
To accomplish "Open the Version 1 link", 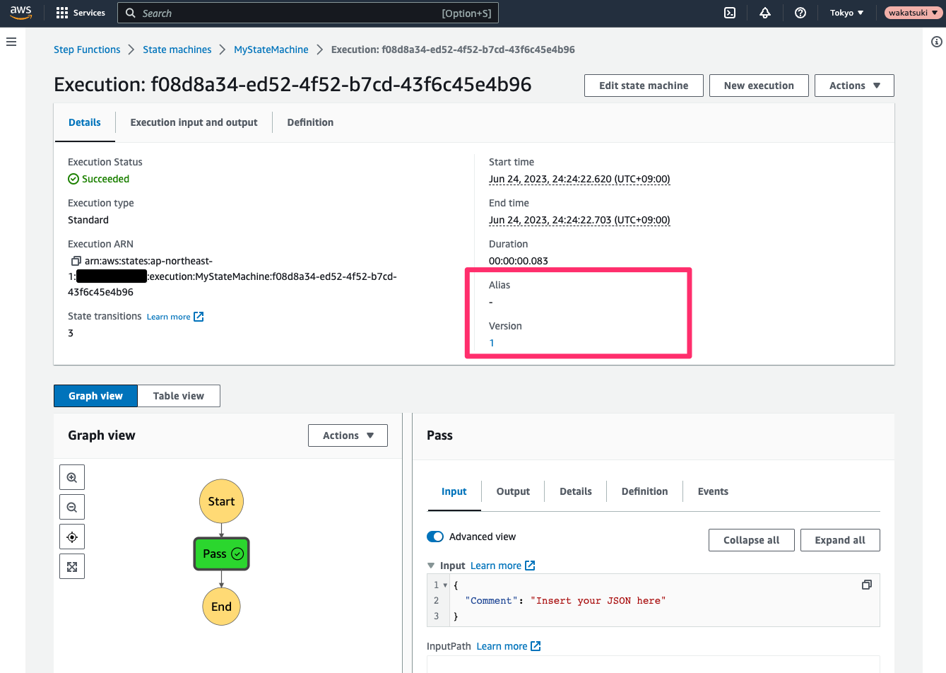I will pyautogui.click(x=492, y=343).
